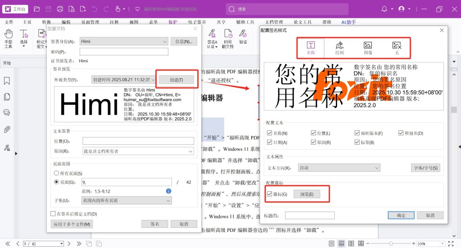Open the attachments paperclip panel icon
The image size is (461, 248).
7,129
